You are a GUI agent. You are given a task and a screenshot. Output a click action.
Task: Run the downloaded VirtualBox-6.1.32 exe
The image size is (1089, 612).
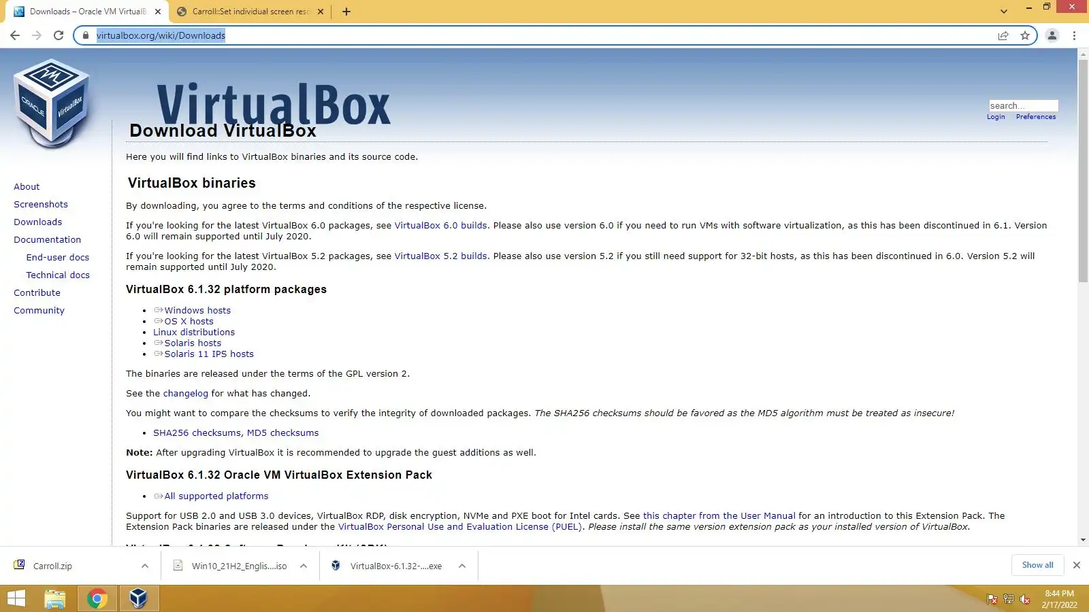(396, 566)
